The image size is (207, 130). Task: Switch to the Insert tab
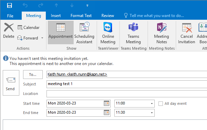(56, 16)
